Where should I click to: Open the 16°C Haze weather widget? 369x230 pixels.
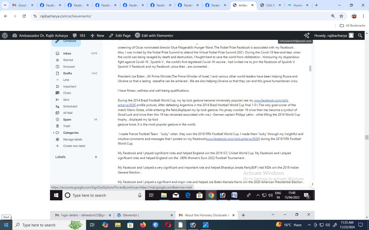tap(289, 225)
